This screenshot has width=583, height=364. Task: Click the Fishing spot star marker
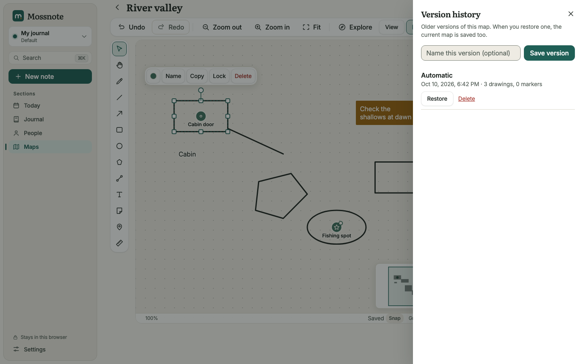coord(336,227)
